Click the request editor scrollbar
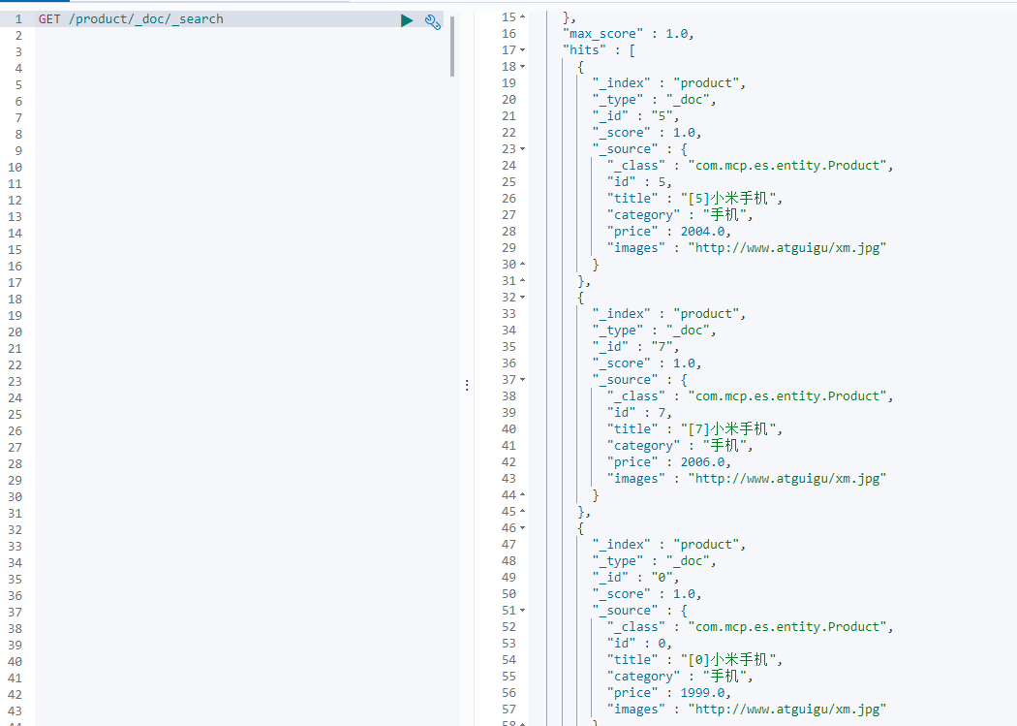The width and height of the screenshot is (1017, 726). (451, 48)
